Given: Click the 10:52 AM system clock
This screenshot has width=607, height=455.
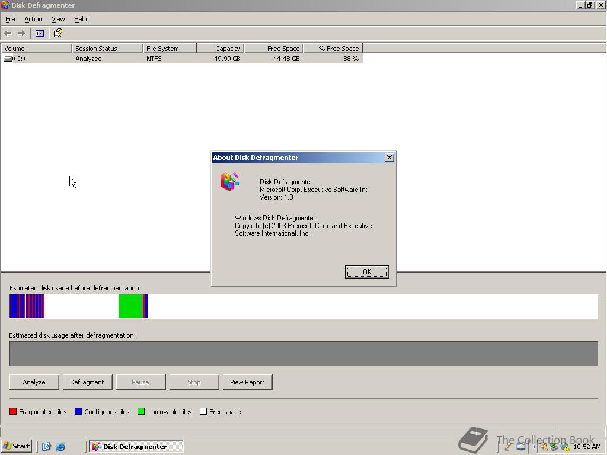Looking at the screenshot, I should 587,447.
